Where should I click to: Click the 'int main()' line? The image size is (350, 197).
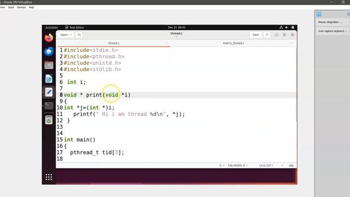click(80, 140)
